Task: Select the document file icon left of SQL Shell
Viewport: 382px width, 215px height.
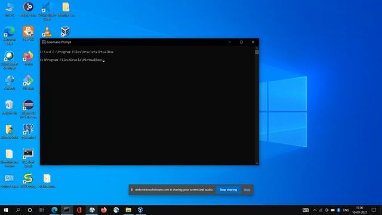Action: (x=10, y=158)
